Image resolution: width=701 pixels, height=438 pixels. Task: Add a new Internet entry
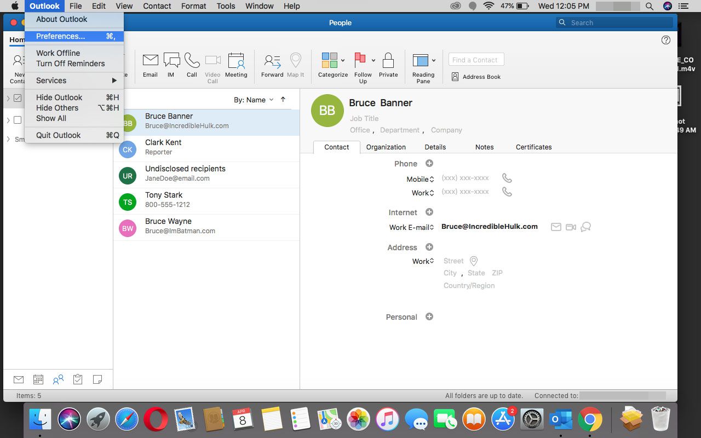(x=429, y=212)
